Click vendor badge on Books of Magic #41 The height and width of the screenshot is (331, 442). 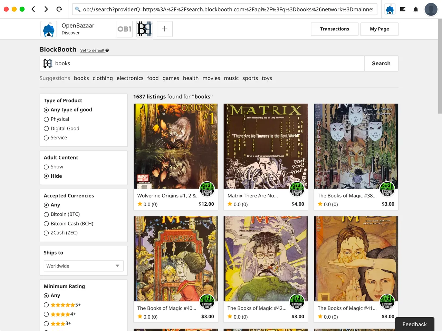387,301
